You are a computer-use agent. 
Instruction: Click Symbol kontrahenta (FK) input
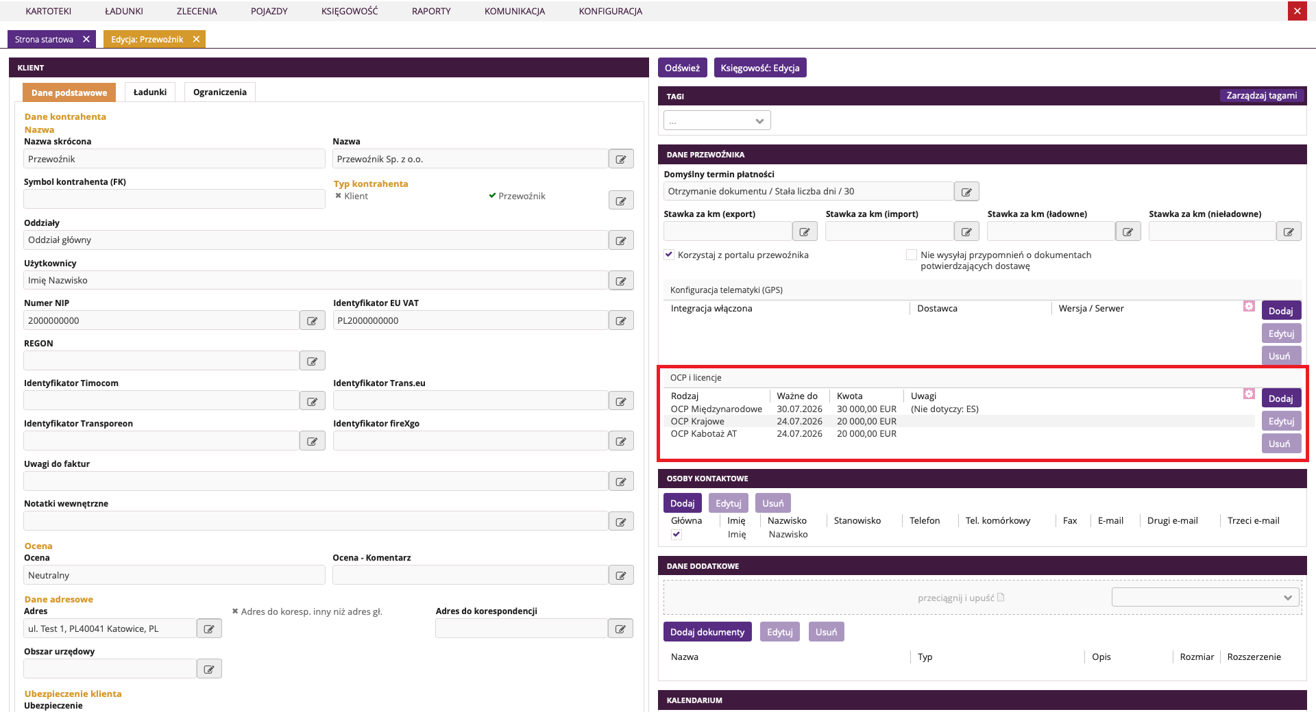pos(174,199)
